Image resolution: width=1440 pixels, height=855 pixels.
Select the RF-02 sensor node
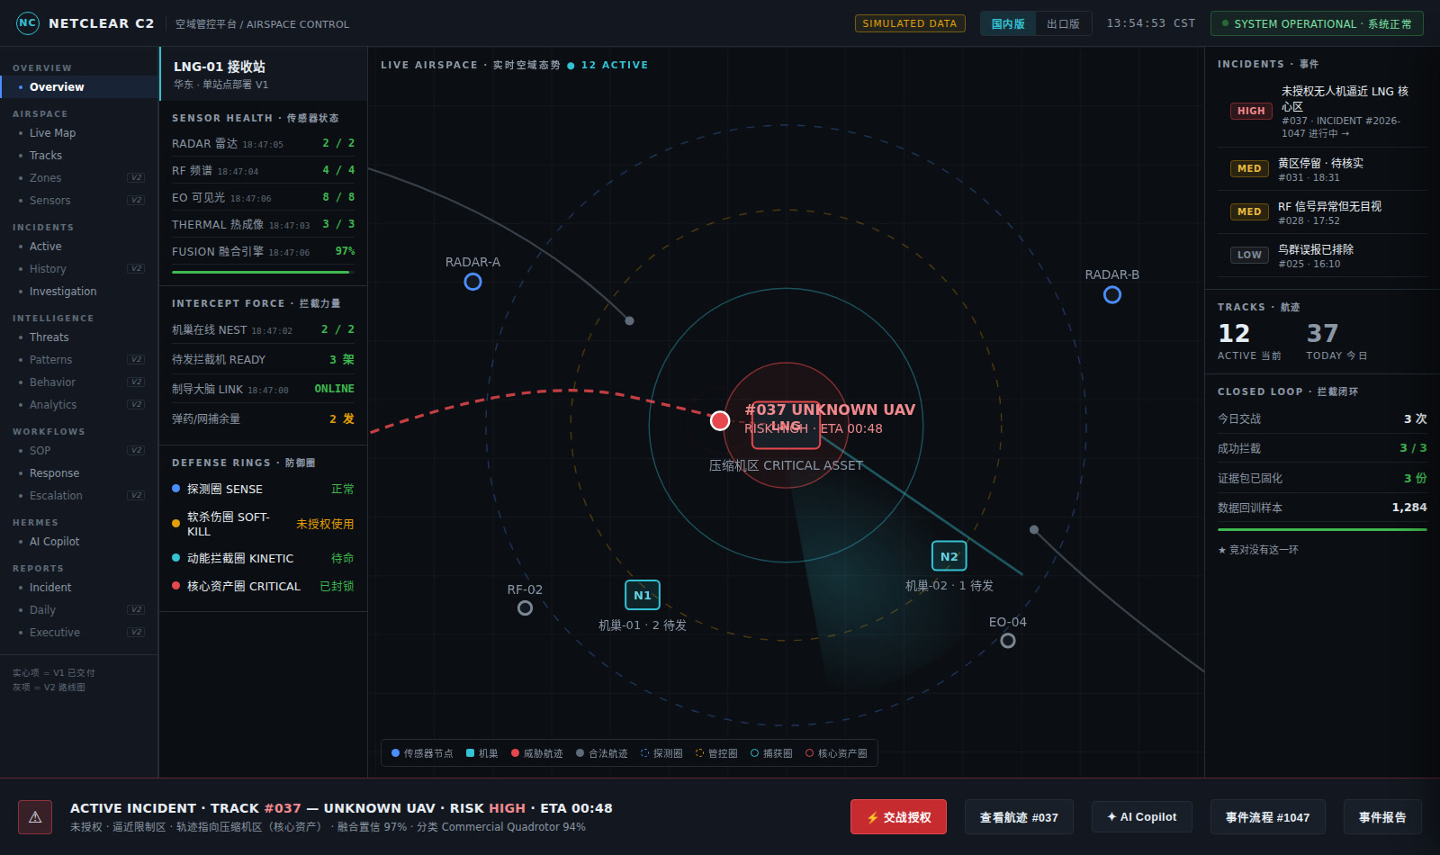(525, 607)
